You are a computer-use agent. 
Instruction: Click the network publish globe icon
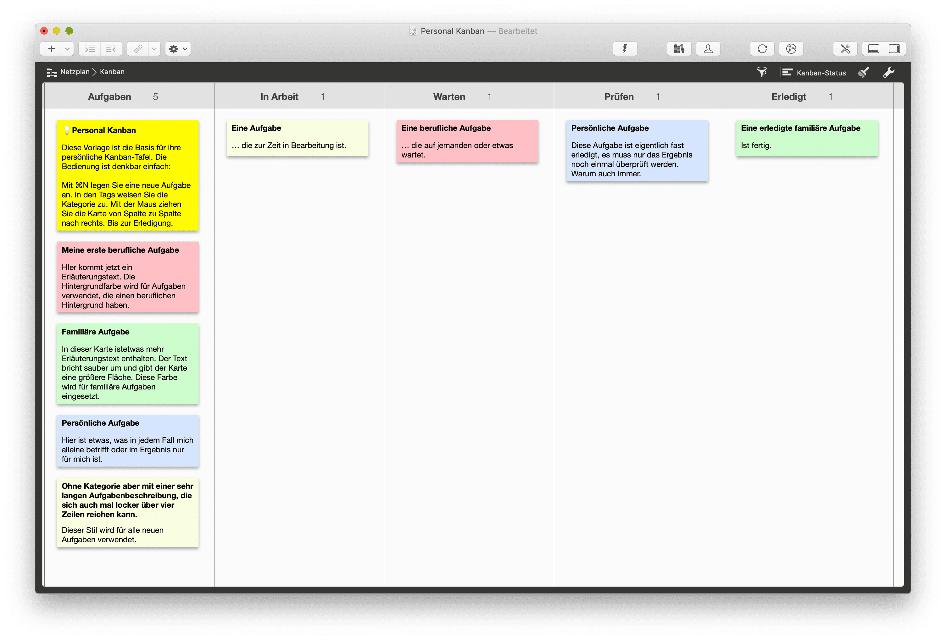click(x=791, y=48)
